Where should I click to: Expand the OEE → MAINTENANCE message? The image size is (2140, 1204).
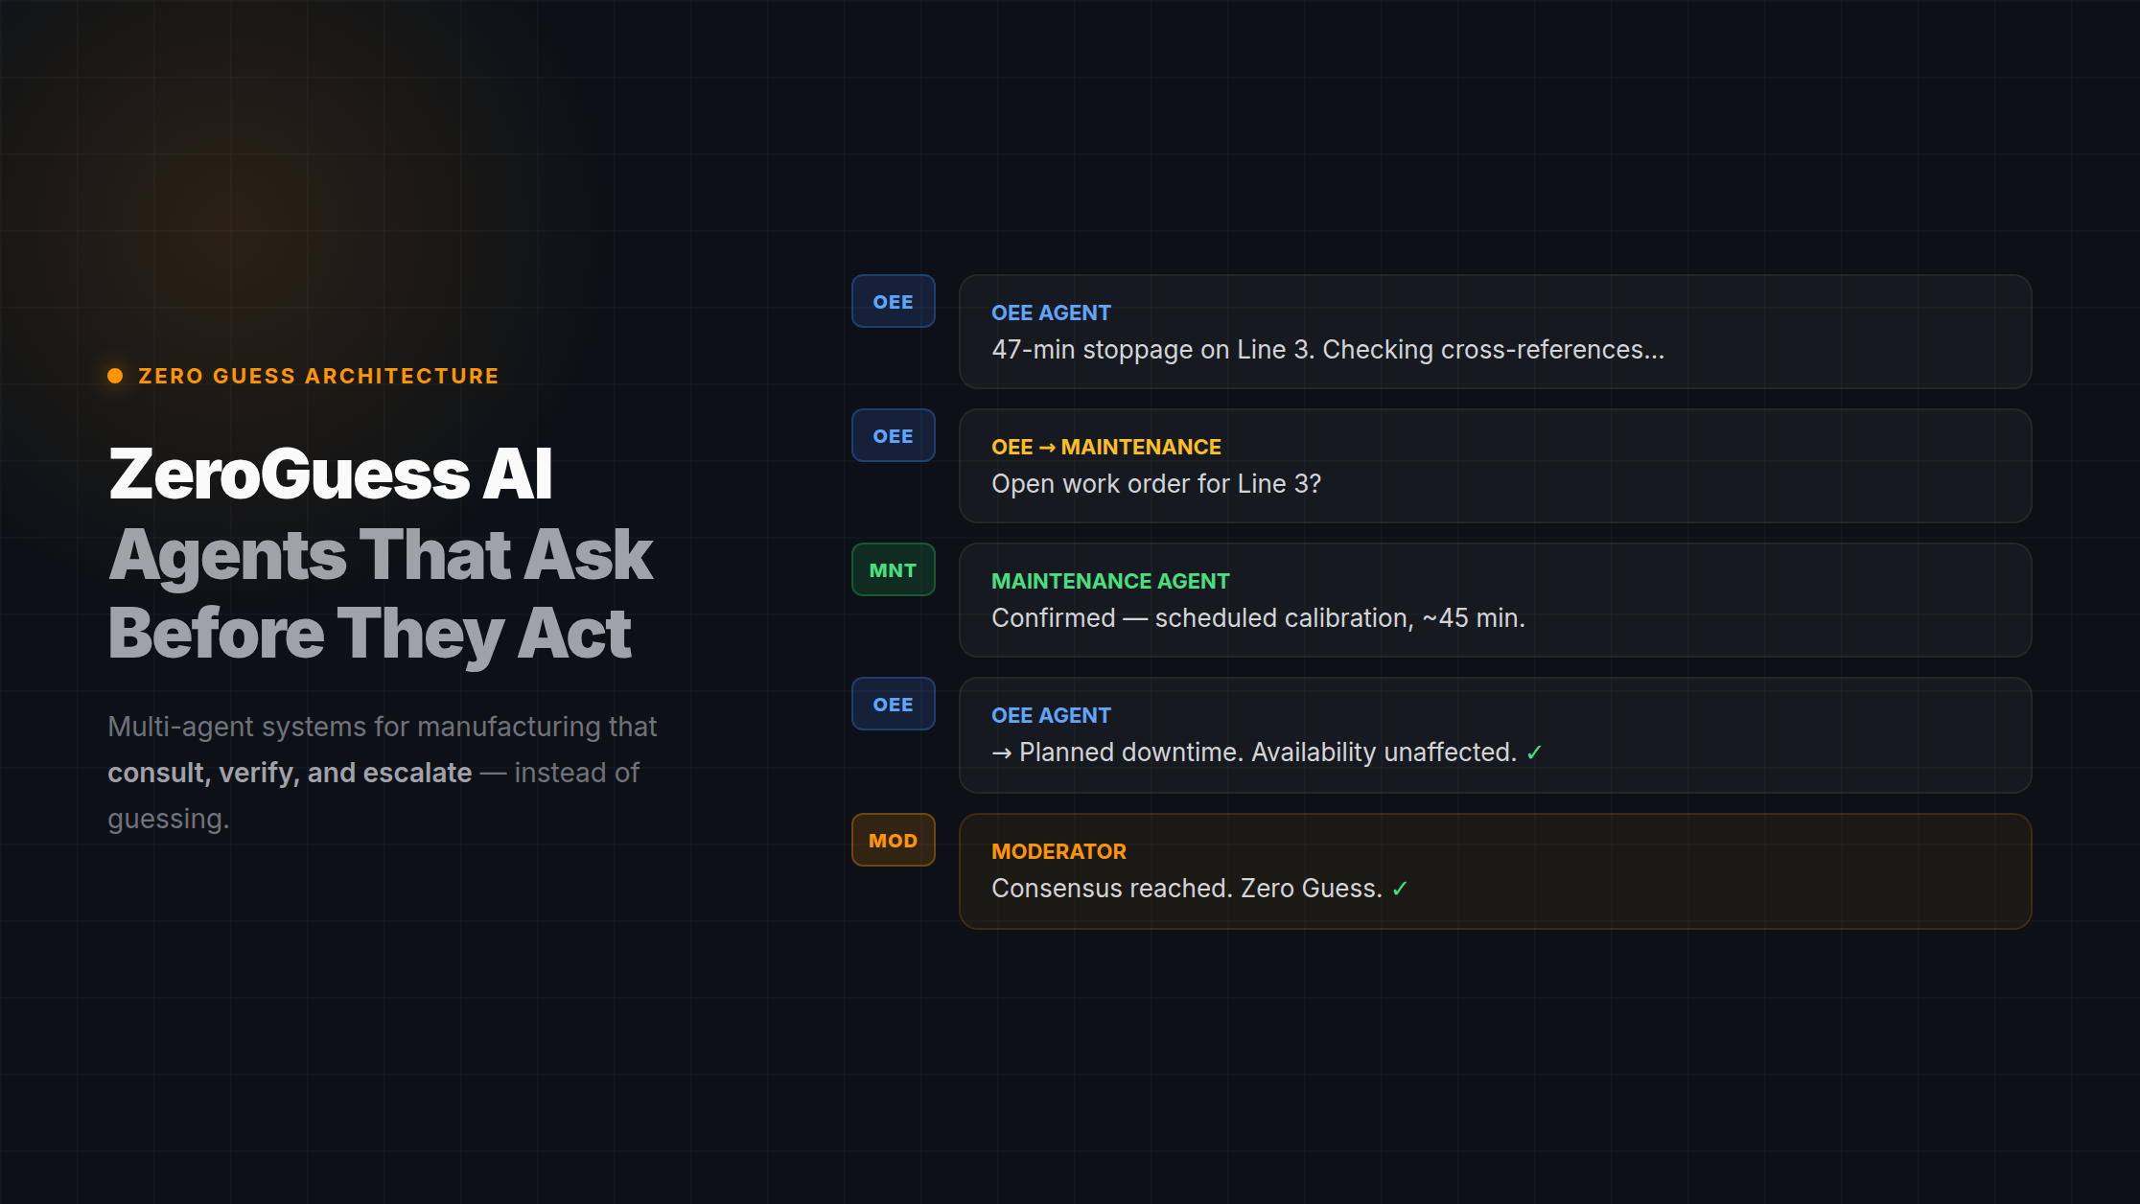click(x=1494, y=467)
